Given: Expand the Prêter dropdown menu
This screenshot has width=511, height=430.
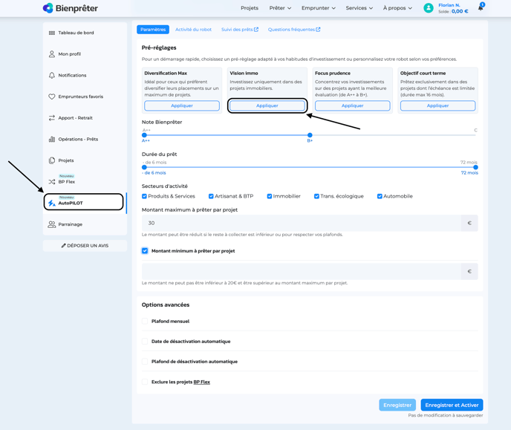Looking at the screenshot, I should coord(280,8).
